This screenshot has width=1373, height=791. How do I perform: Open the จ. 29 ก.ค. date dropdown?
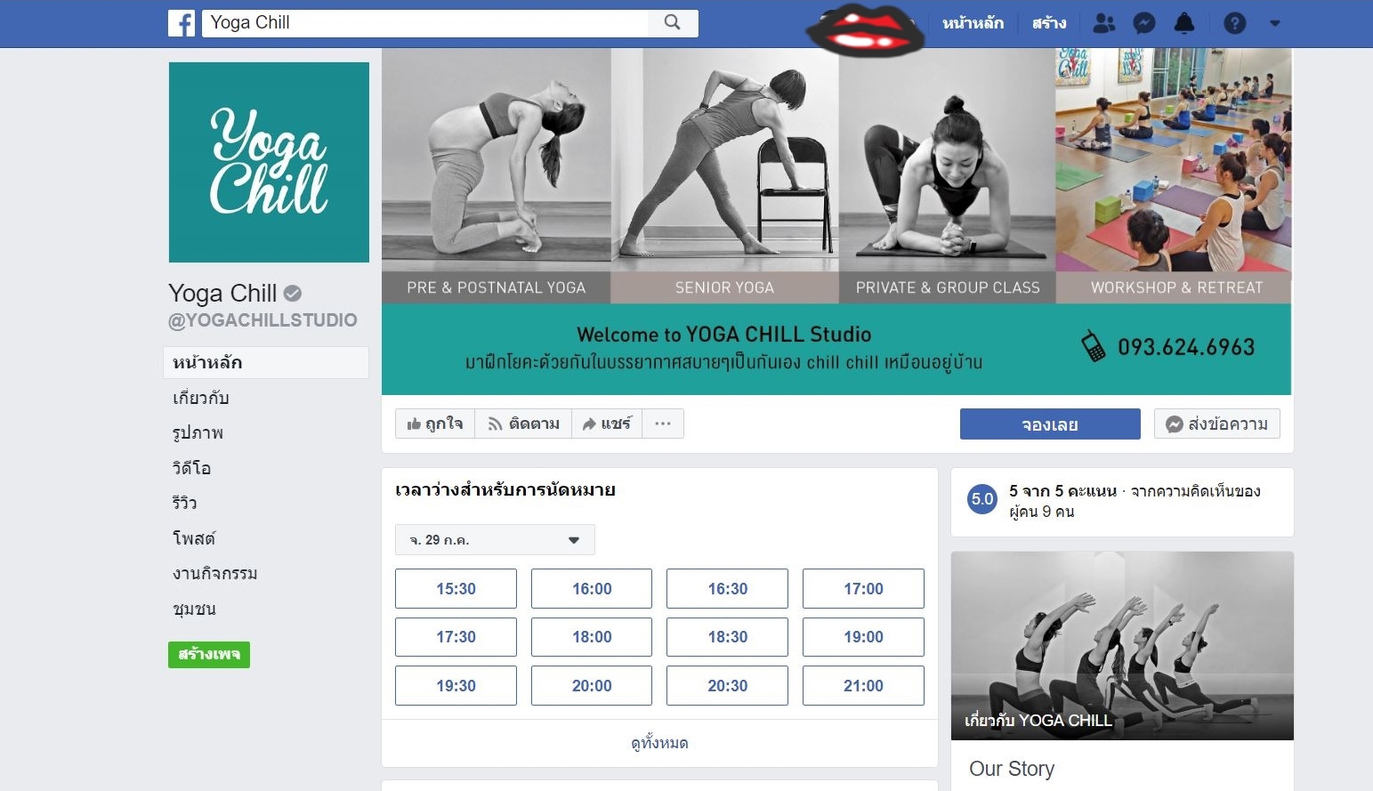[495, 540]
